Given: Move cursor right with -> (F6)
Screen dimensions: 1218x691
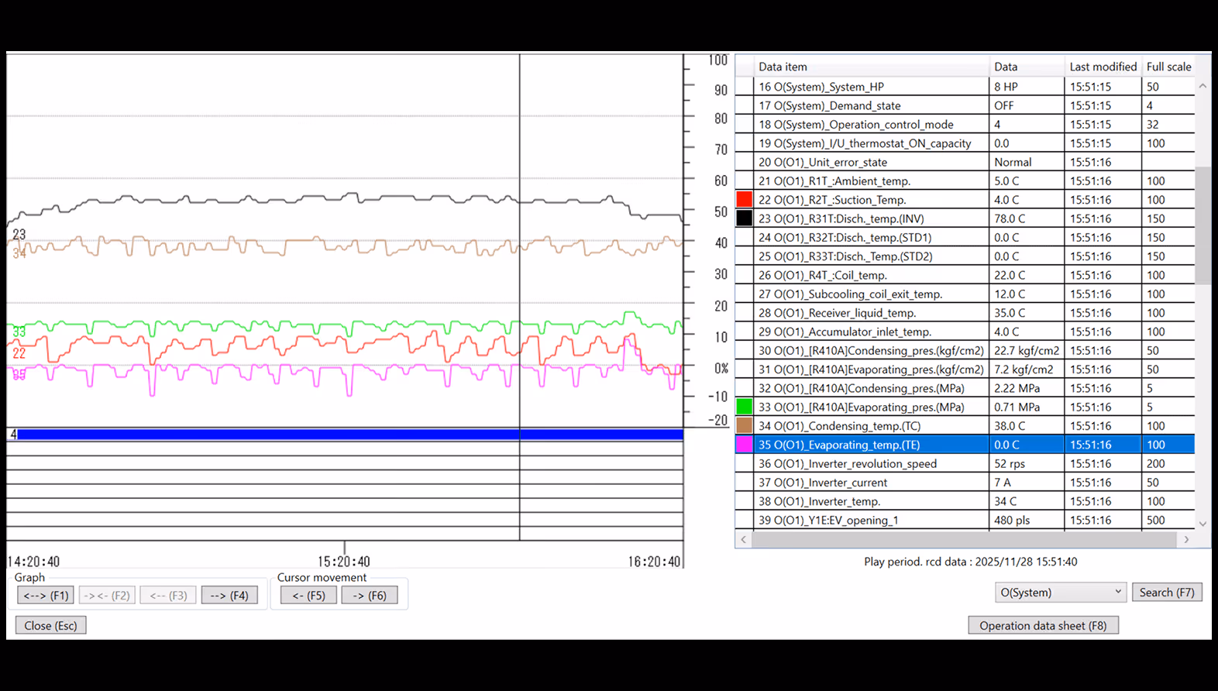Looking at the screenshot, I should click(x=370, y=596).
